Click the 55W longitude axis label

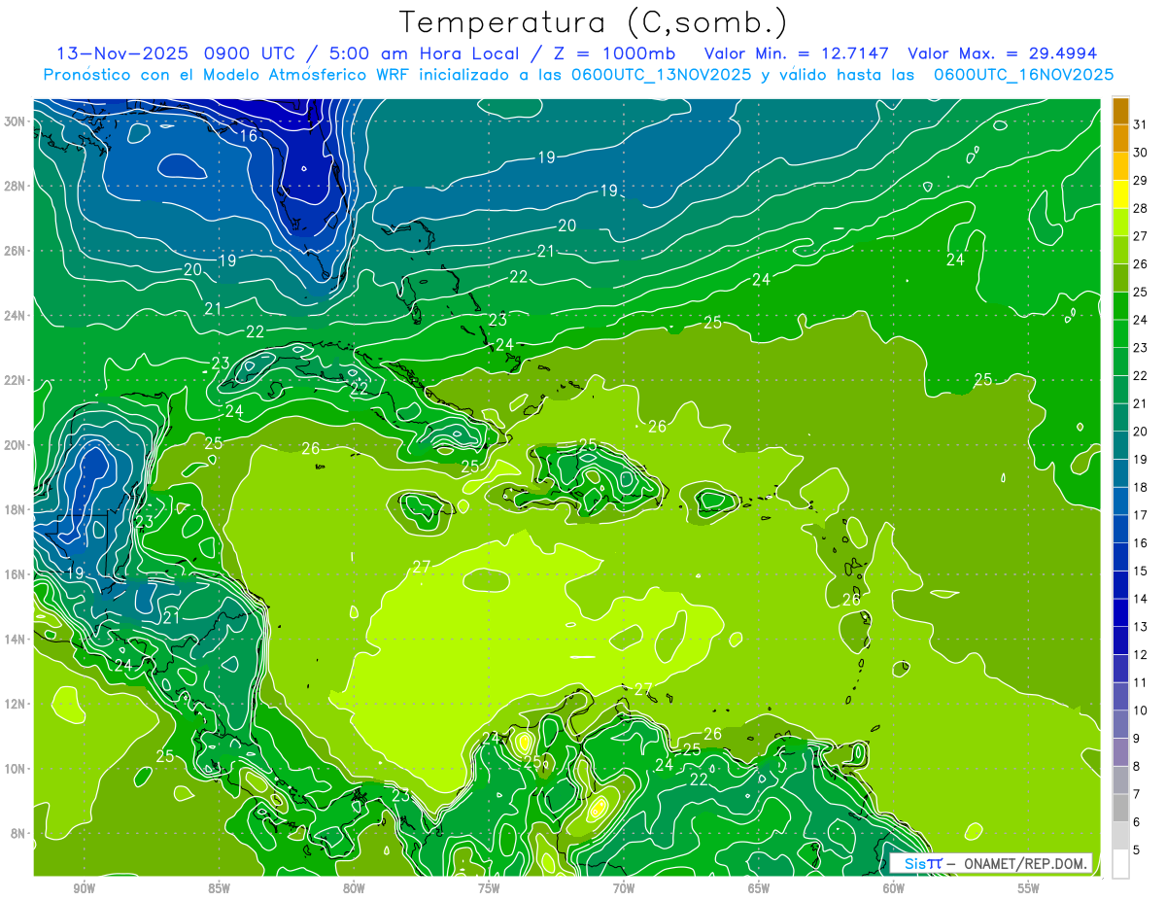click(x=1029, y=888)
